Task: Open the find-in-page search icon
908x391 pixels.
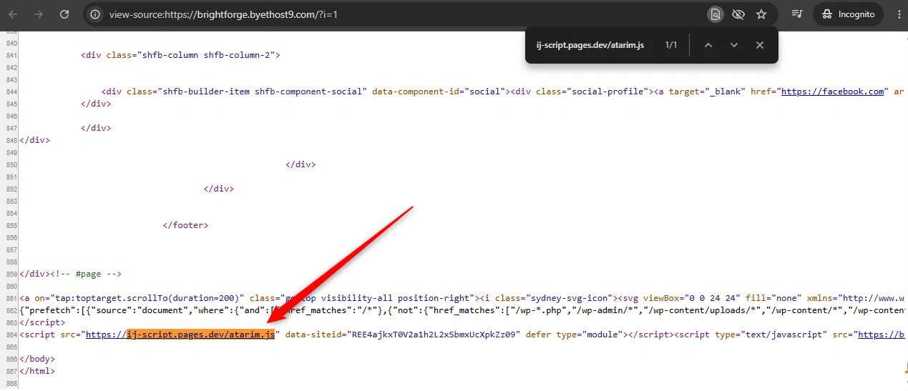Action: [715, 14]
